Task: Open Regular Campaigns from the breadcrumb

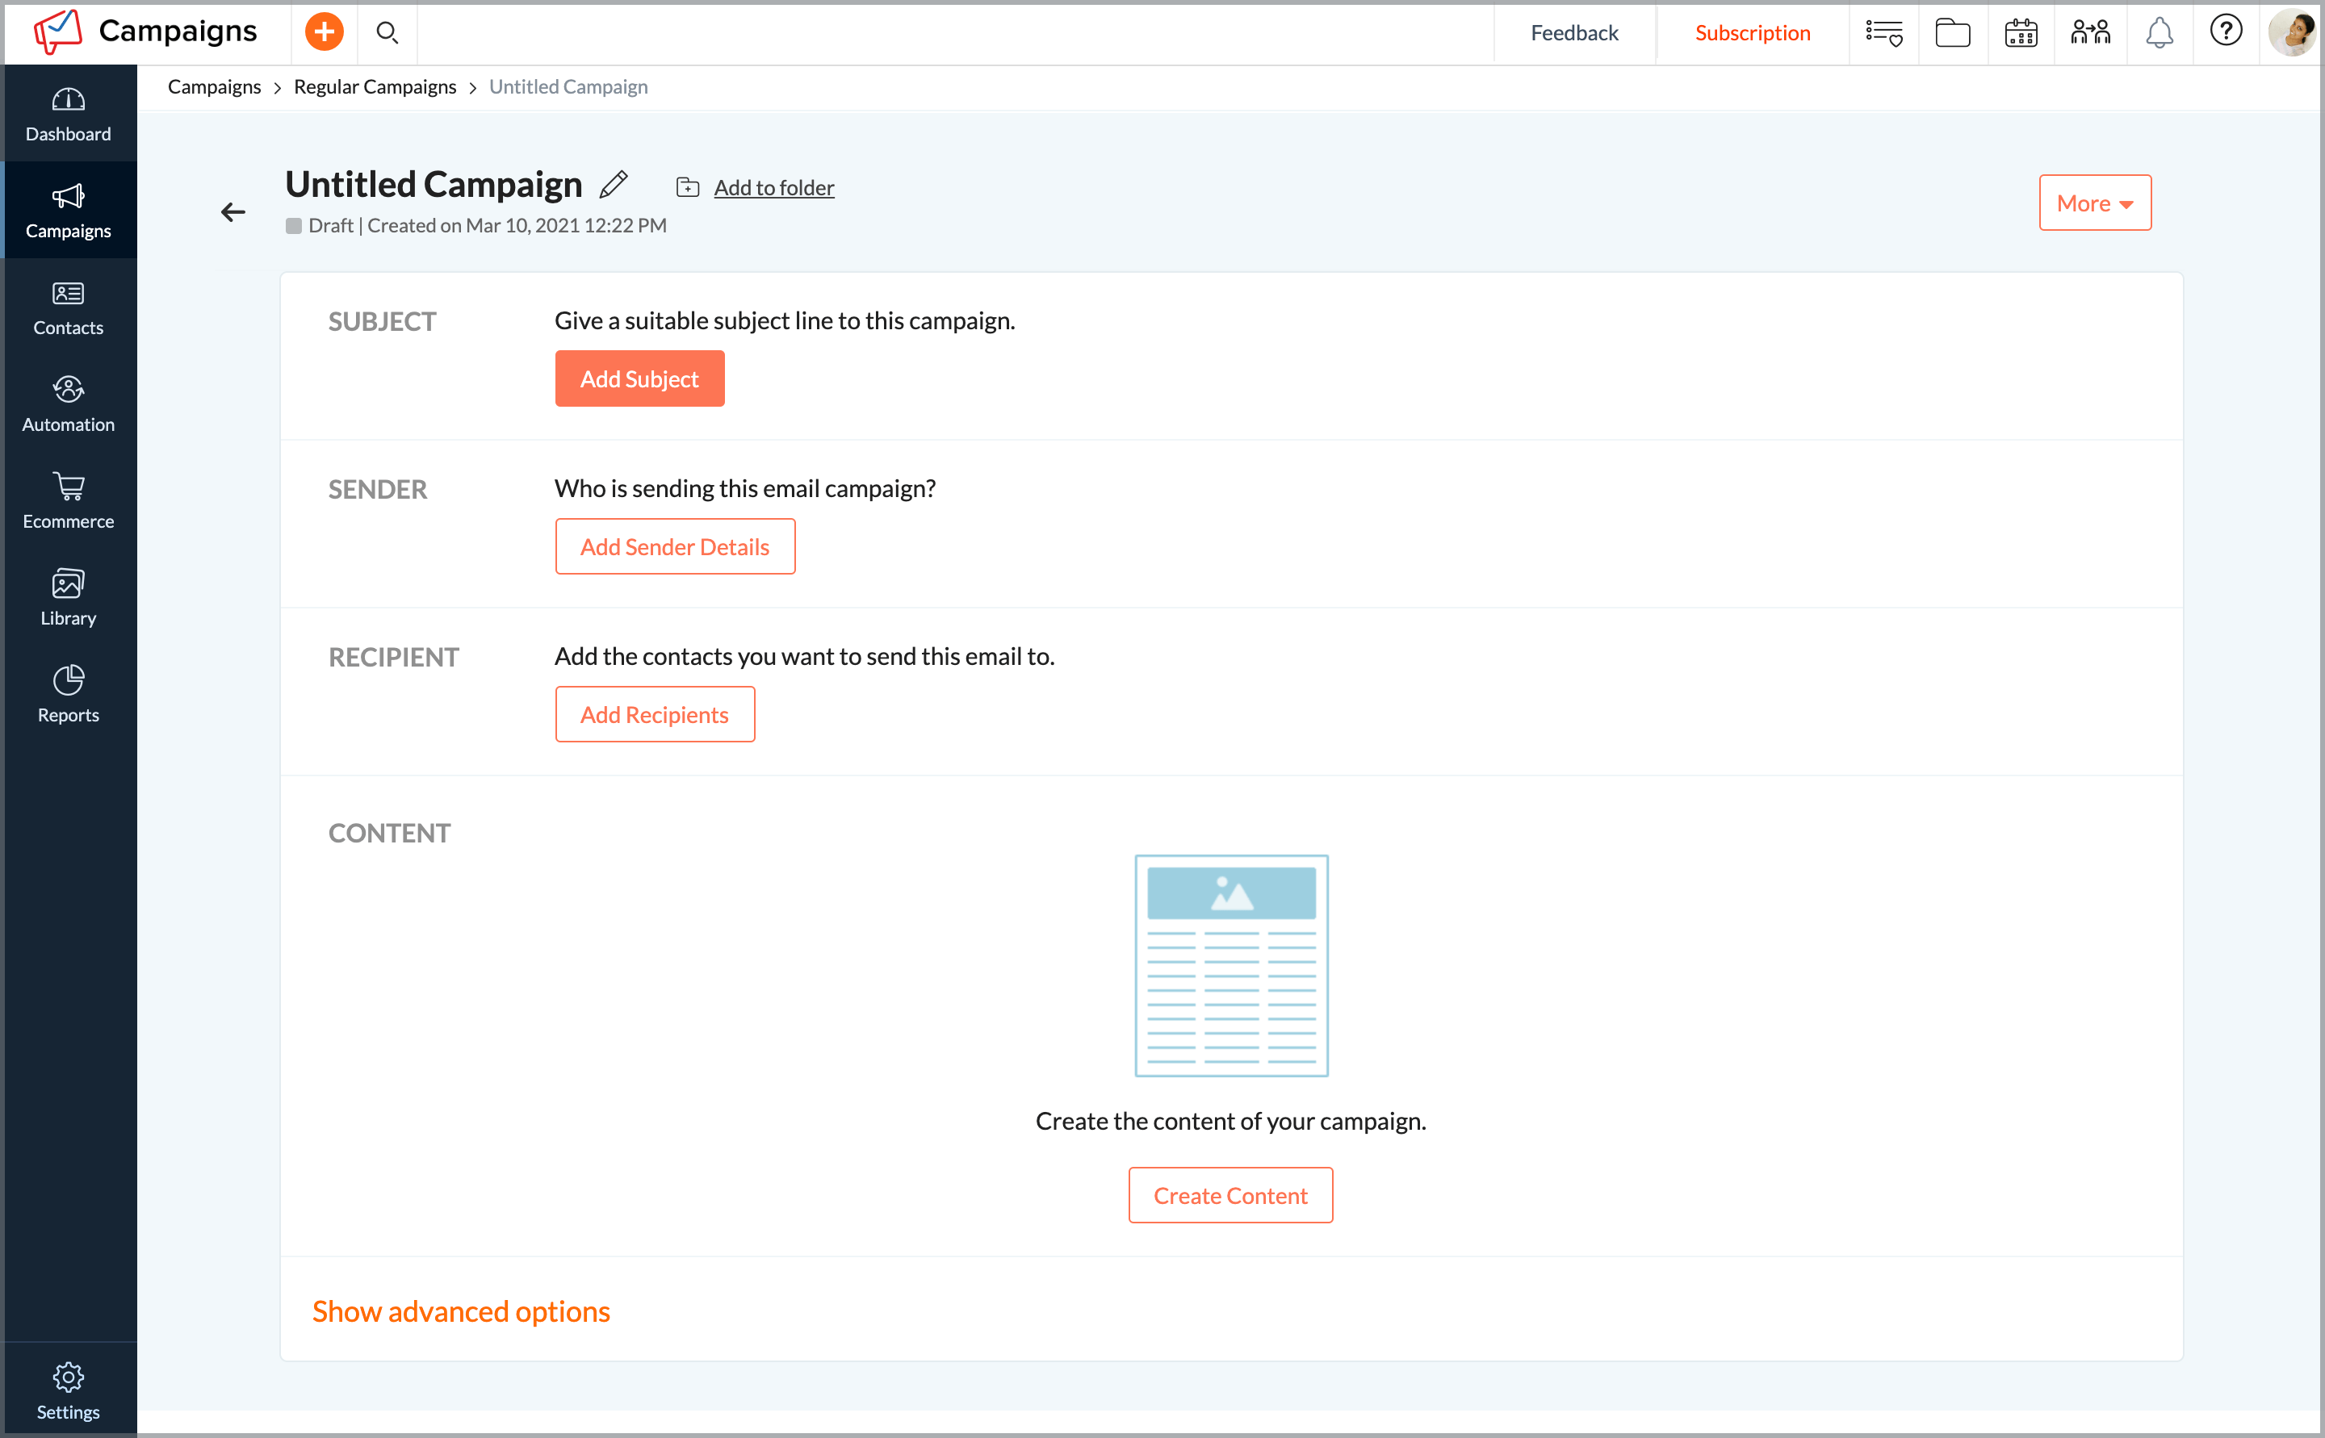Action: pyautogui.click(x=375, y=86)
